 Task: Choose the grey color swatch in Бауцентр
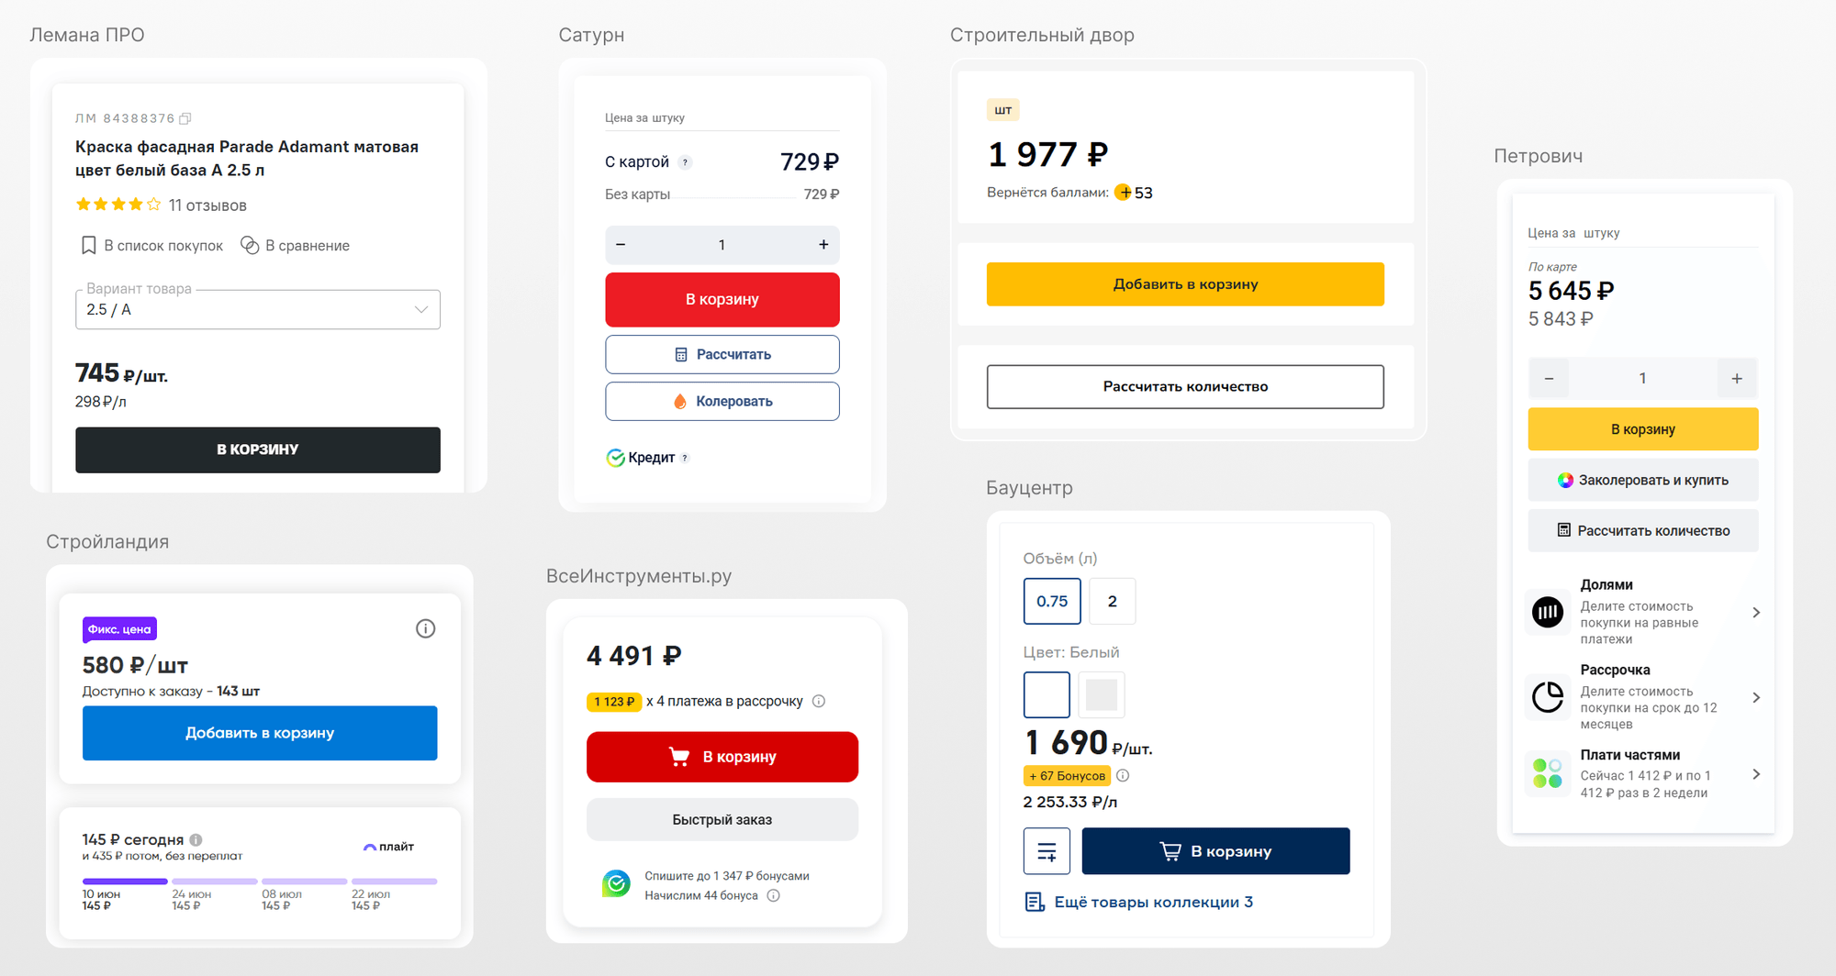(1102, 694)
